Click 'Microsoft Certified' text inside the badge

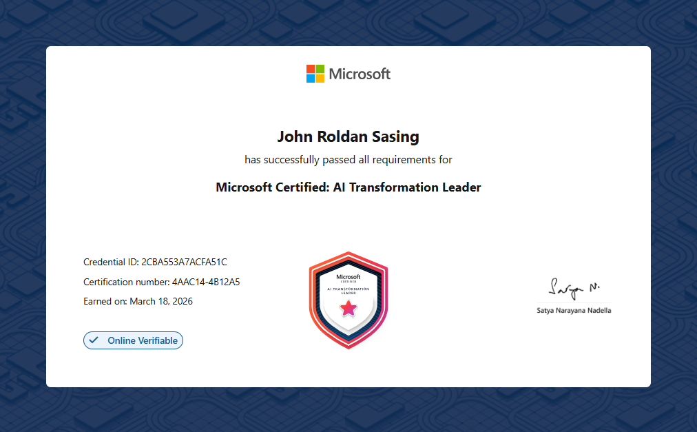click(348, 278)
